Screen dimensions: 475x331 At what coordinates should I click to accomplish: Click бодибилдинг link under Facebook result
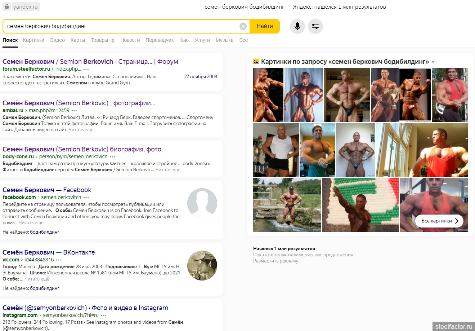(45, 232)
